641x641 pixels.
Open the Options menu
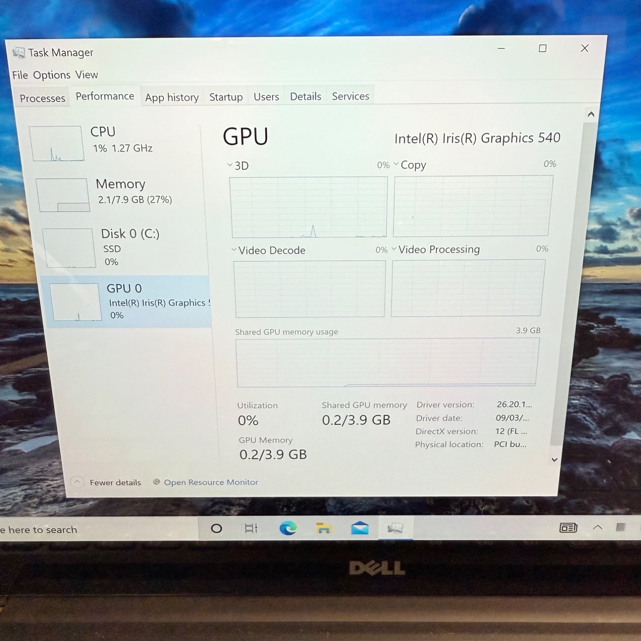tap(52, 75)
